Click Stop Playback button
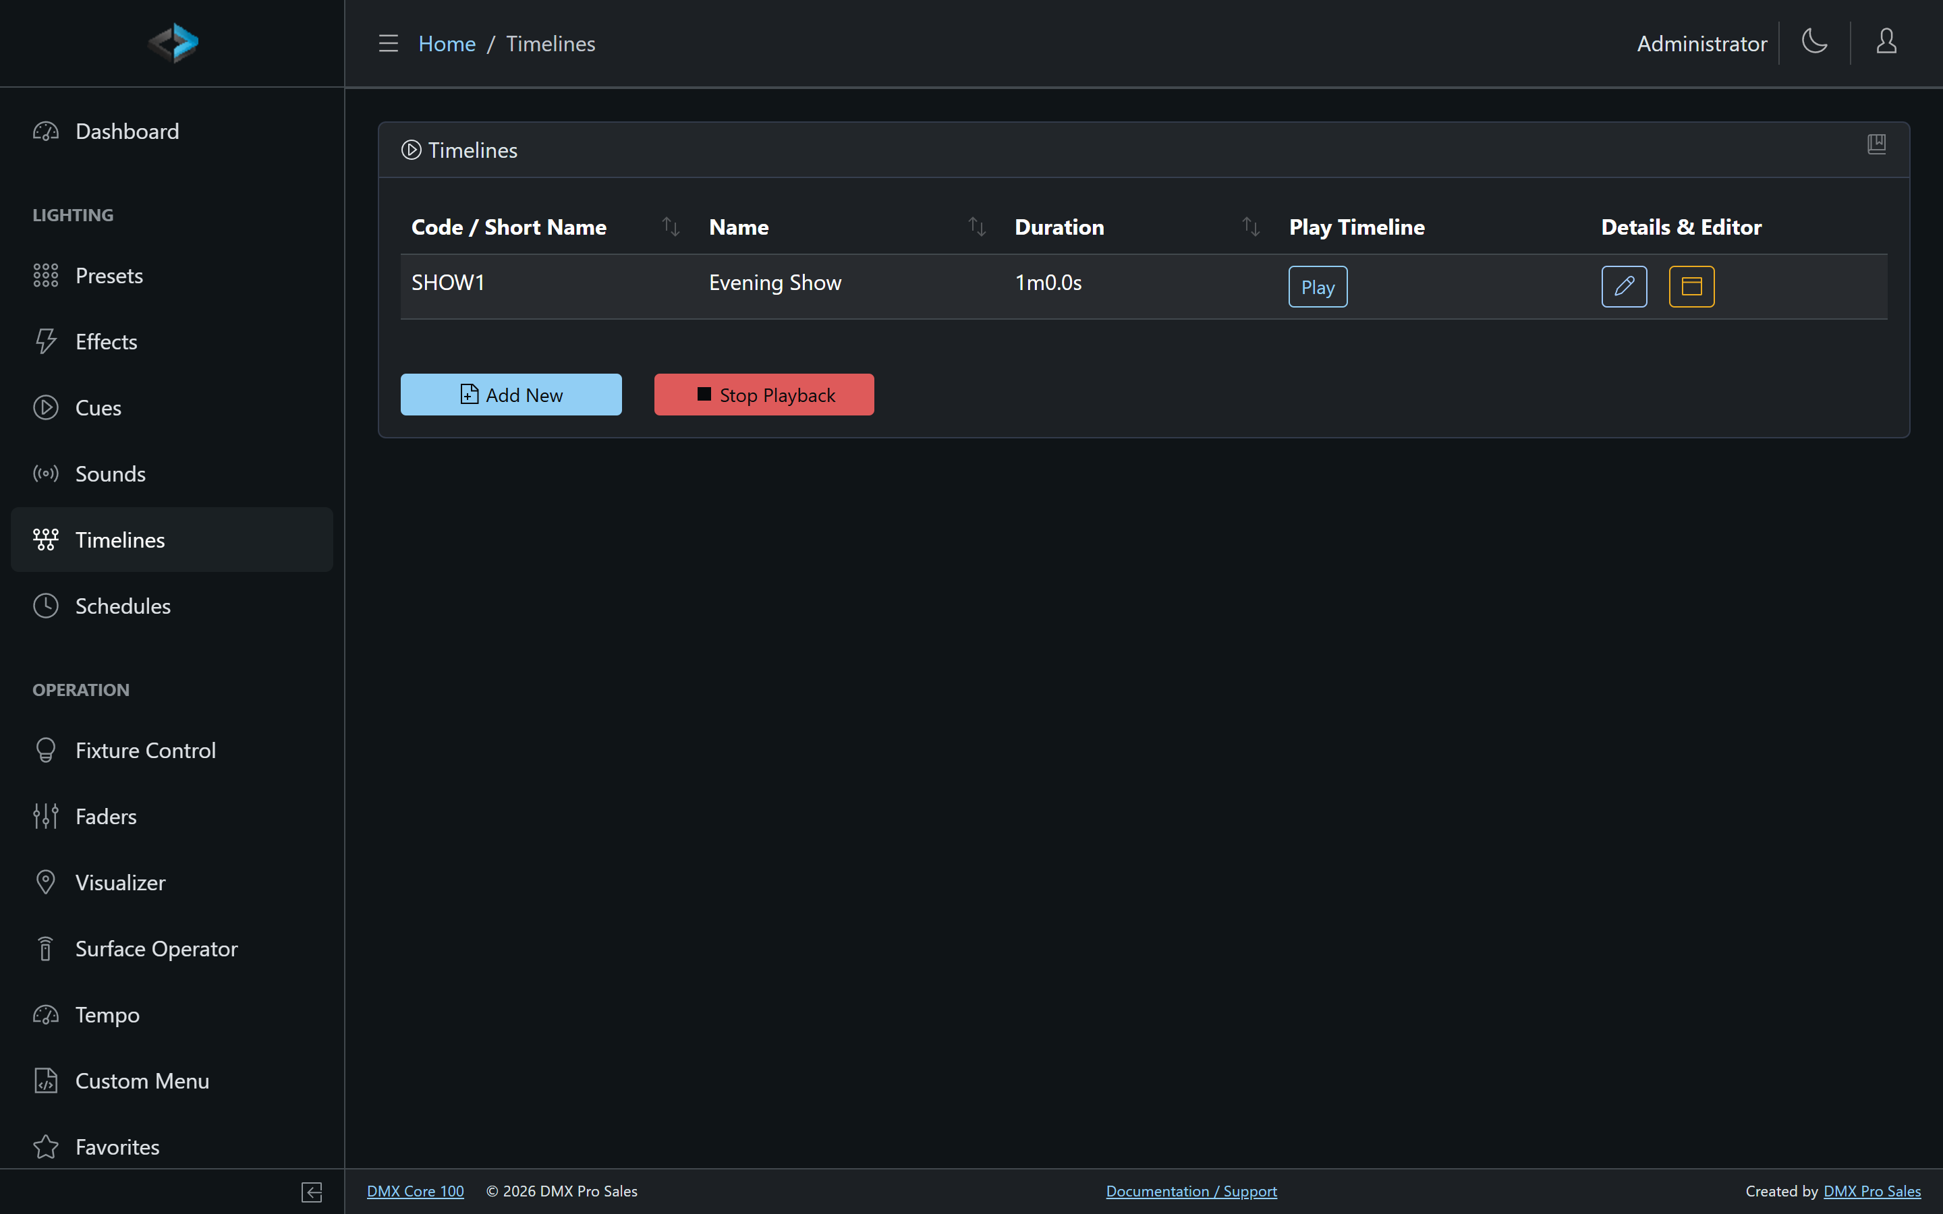The height and width of the screenshot is (1214, 1943). 764,395
